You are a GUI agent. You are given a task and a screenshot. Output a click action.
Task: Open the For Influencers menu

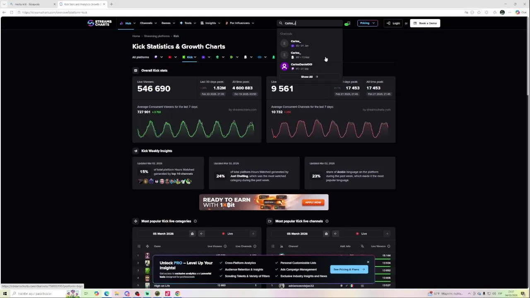coord(239,23)
